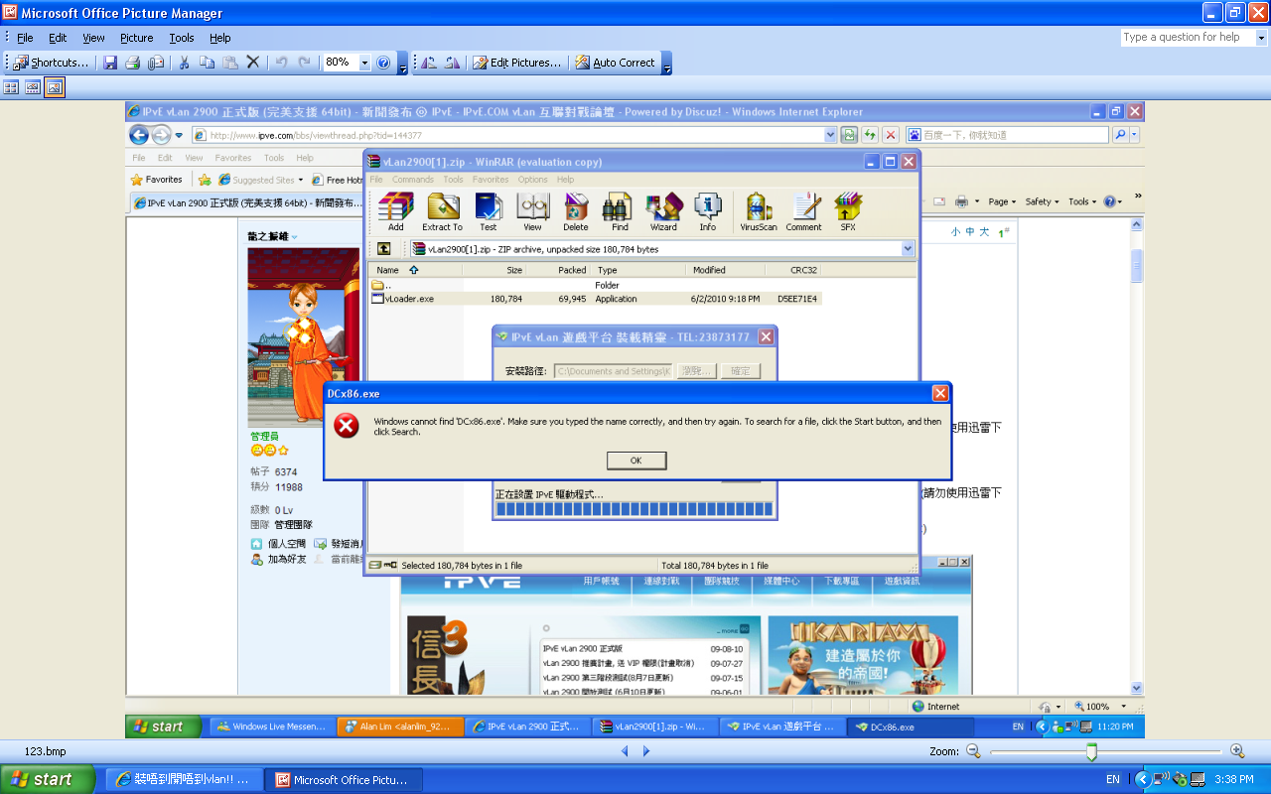
Task: Switch to the Internet Explorer button on bottom taskbar
Action: 184,779
